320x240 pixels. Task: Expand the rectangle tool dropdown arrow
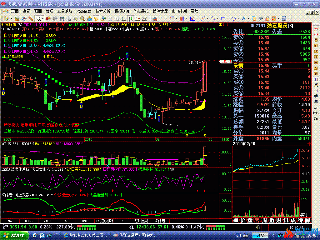click(228, 19)
